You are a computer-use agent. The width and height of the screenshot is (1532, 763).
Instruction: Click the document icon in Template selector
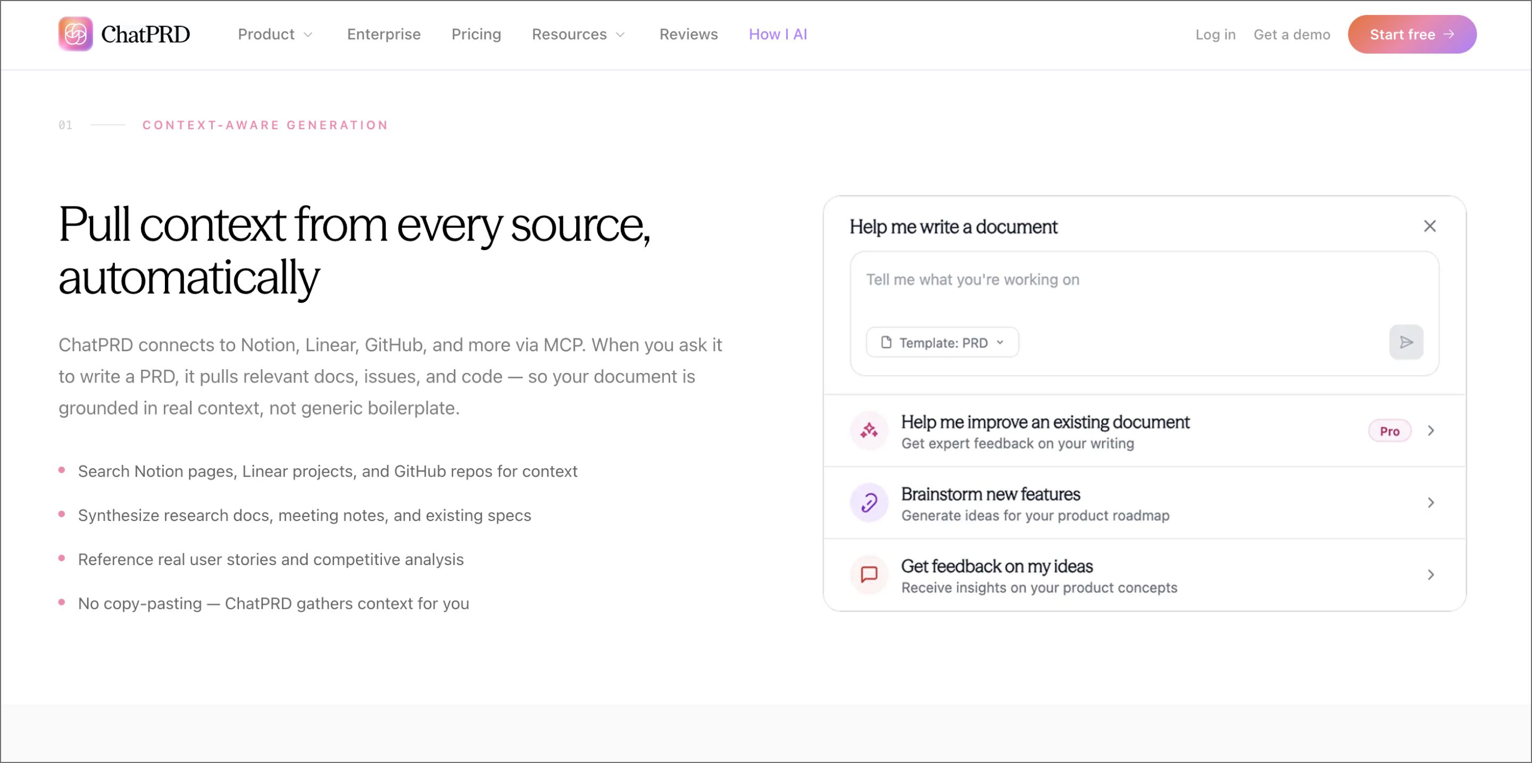coord(886,343)
